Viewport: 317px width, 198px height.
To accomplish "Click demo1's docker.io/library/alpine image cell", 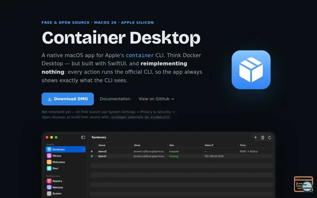I will [149, 156].
